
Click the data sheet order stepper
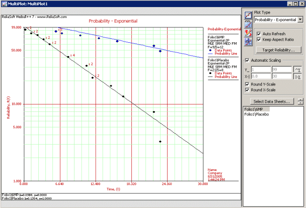[x=301, y=101]
